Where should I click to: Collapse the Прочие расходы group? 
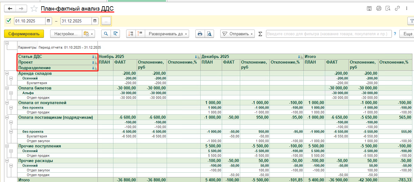[7, 160]
